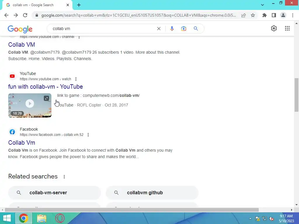This screenshot has height=224, width=299.
Task: Click Facebook source label text
Action: click(29, 129)
